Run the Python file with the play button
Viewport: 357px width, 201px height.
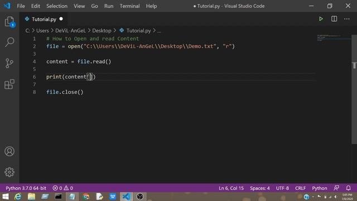(x=321, y=19)
